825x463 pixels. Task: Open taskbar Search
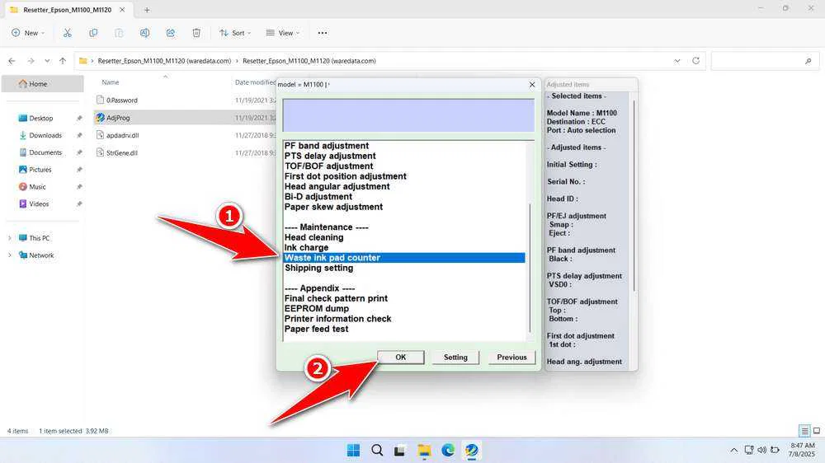coord(377,451)
